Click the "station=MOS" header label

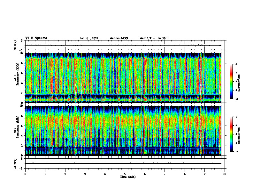tap(119, 38)
